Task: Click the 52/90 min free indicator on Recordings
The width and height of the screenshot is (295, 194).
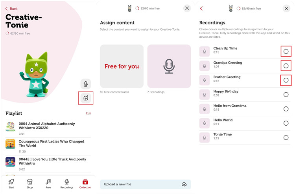Action: point(249,9)
